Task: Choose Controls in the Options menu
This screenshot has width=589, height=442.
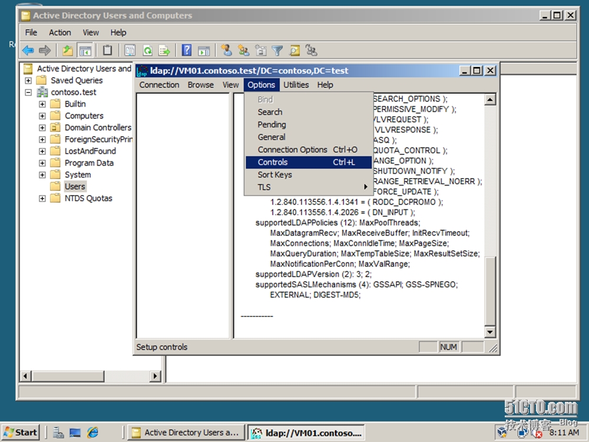Action: click(309, 162)
